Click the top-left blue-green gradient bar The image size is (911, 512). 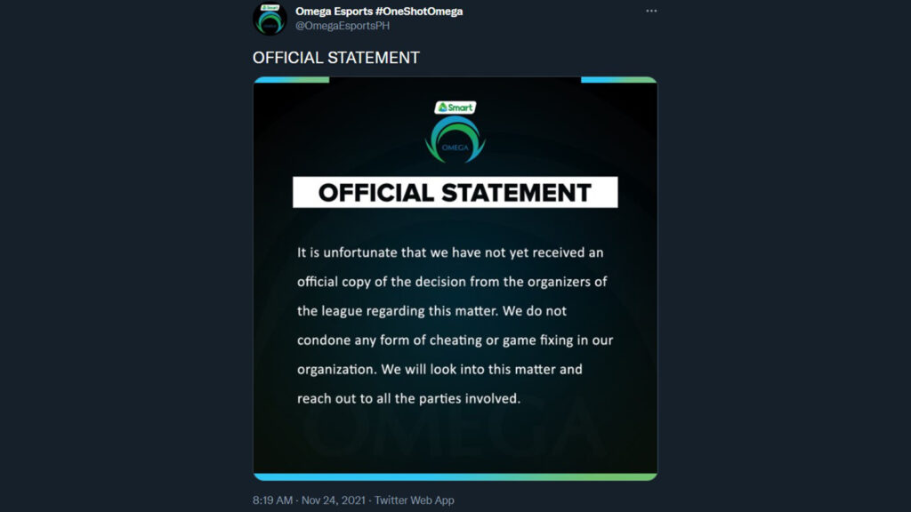292,79
